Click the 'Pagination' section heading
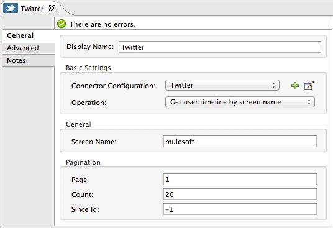Viewport: 333px width, 228px height. pyautogui.click(x=83, y=162)
